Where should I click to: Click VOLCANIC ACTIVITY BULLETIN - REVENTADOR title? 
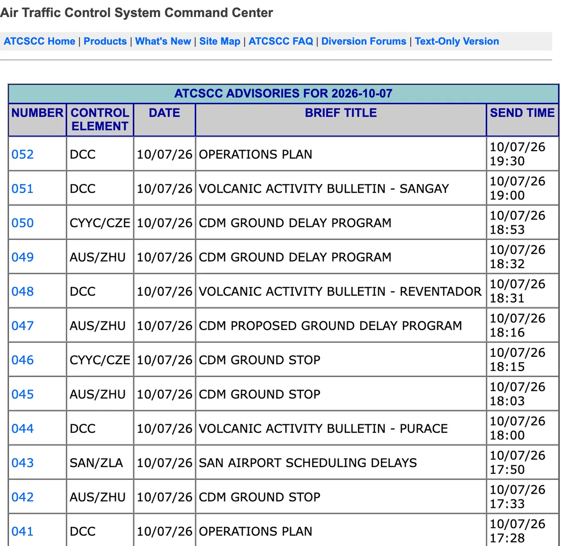click(340, 291)
